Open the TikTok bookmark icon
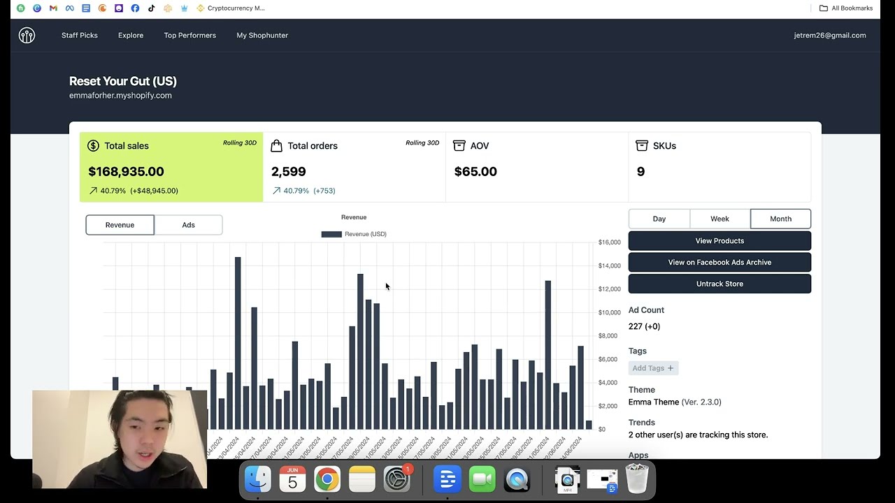 151,8
